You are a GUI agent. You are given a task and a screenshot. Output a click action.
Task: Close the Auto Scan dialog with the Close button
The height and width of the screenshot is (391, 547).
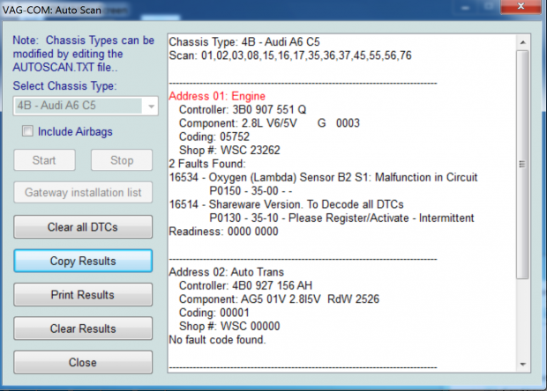pos(83,362)
